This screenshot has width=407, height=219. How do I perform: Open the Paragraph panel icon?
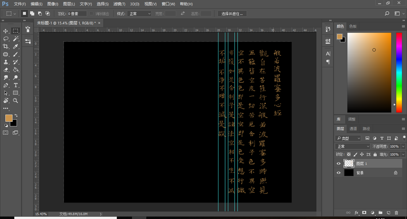328,62
